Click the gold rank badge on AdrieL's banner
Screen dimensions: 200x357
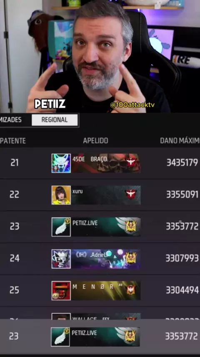coord(131,258)
